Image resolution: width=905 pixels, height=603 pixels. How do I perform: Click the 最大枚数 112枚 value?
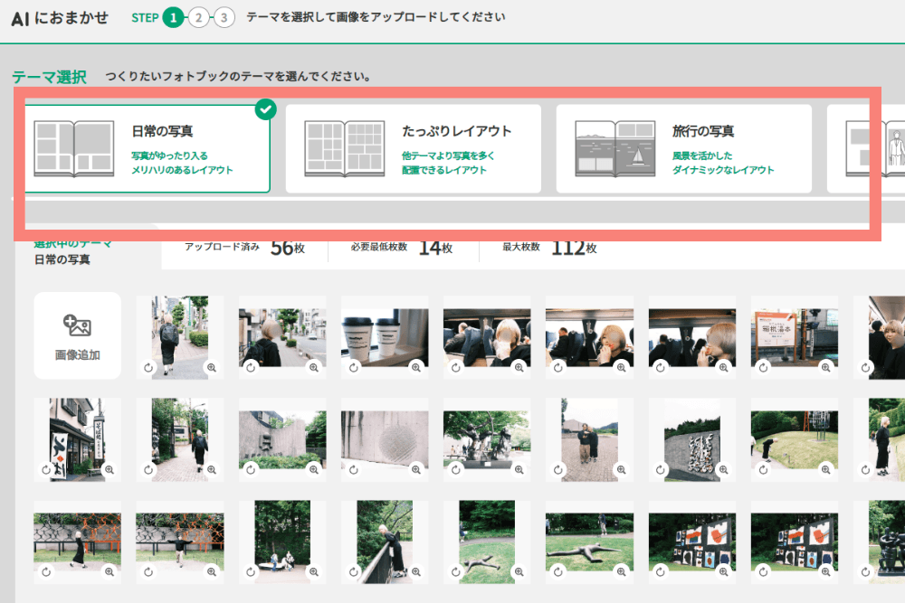pos(549,248)
